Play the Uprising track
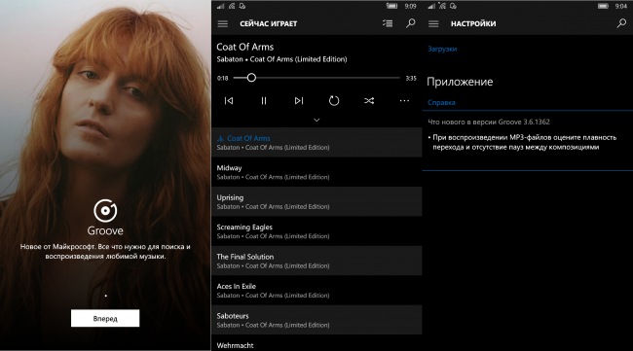633x351 pixels. 316,201
